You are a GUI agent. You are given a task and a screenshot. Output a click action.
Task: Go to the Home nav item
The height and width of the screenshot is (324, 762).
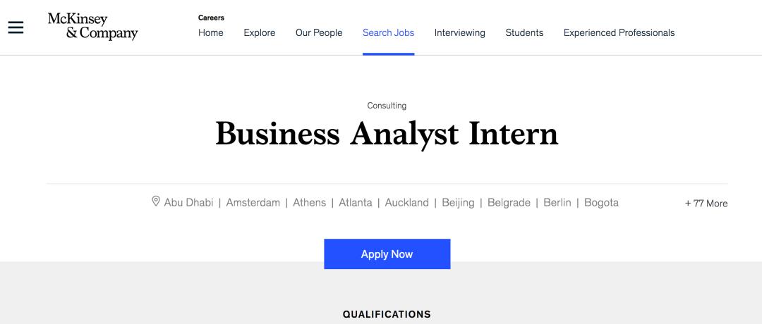[x=210, y=32]
